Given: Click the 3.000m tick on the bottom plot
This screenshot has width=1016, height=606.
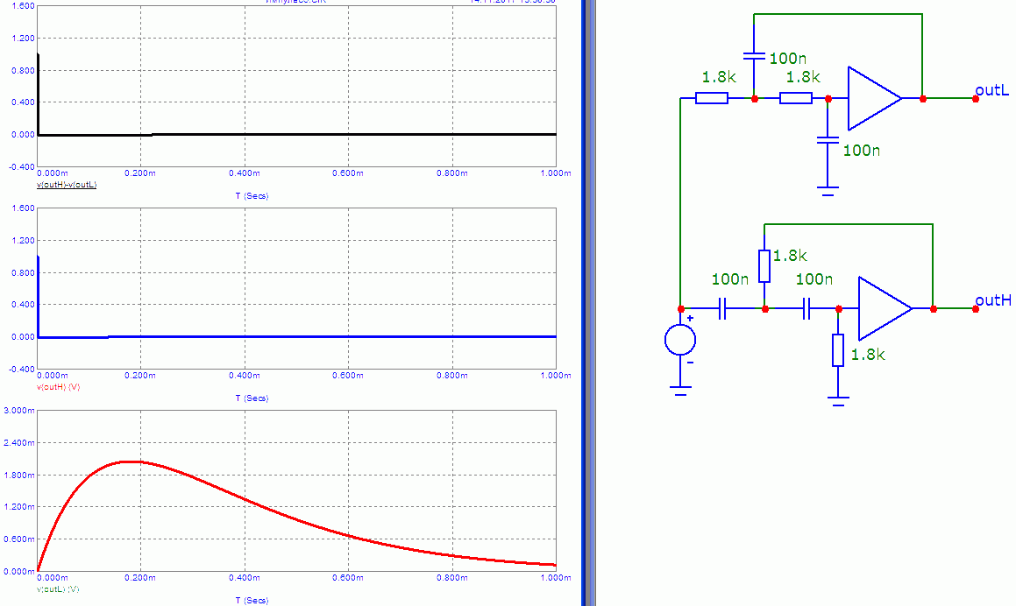Looking at the screenshot, I should click(x=19, y=411).
